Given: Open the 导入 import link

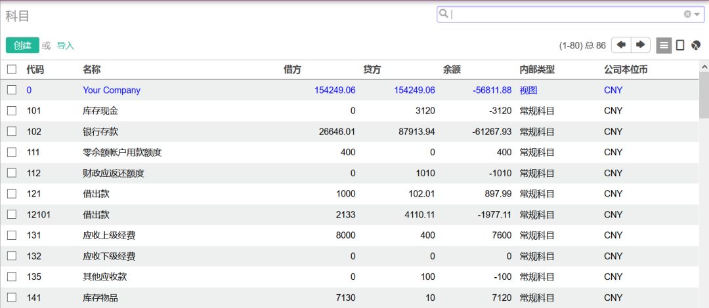Looking at the screenshot, I should point(66,46).
